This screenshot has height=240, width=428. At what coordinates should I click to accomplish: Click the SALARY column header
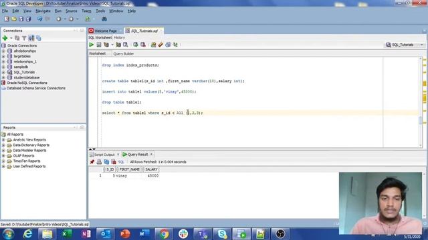(x=150, y=169)
